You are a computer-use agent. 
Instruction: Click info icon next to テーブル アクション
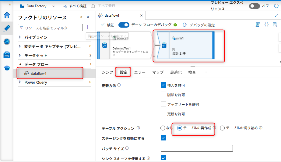(138, 128)
